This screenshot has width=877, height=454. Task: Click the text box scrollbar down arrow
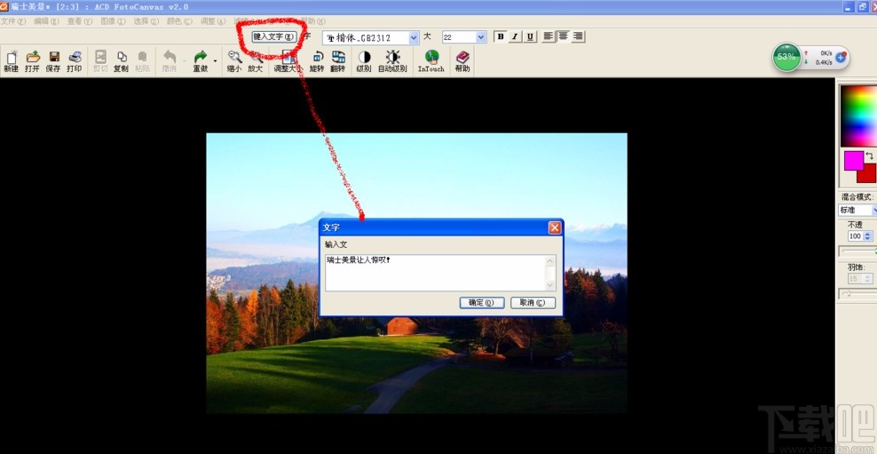pos(550,285)
